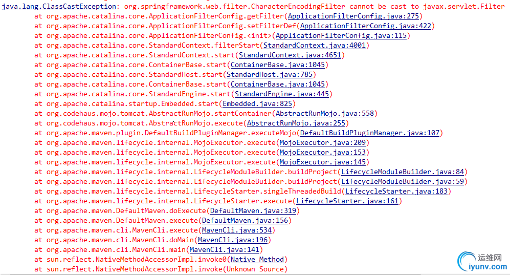
Task: Click the Native Method link
Action: 257,260
